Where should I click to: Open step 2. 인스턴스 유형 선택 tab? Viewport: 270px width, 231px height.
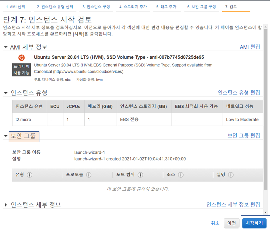(x=55, y=7)
